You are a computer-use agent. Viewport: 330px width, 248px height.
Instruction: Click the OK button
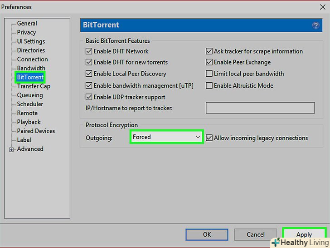[x=207, y=234]
